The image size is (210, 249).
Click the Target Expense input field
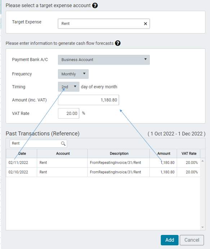coord(104,24)
